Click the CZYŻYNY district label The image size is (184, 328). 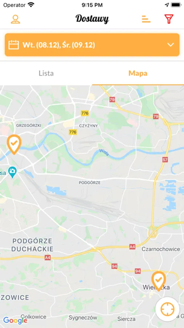tap(89, 126)
